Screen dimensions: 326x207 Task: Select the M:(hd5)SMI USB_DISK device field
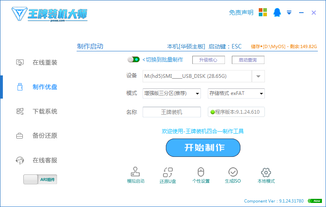point(197,76)
